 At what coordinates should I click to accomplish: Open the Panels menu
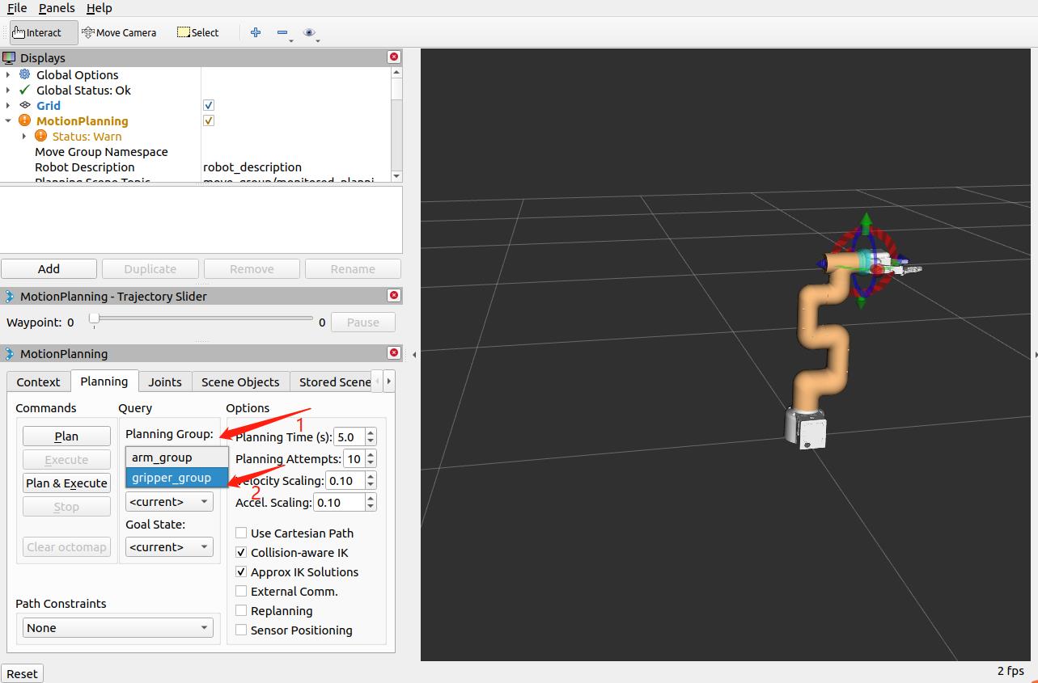point(57,8)
